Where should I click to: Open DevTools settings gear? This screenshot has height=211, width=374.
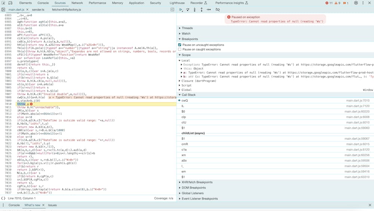pos(356,3)
